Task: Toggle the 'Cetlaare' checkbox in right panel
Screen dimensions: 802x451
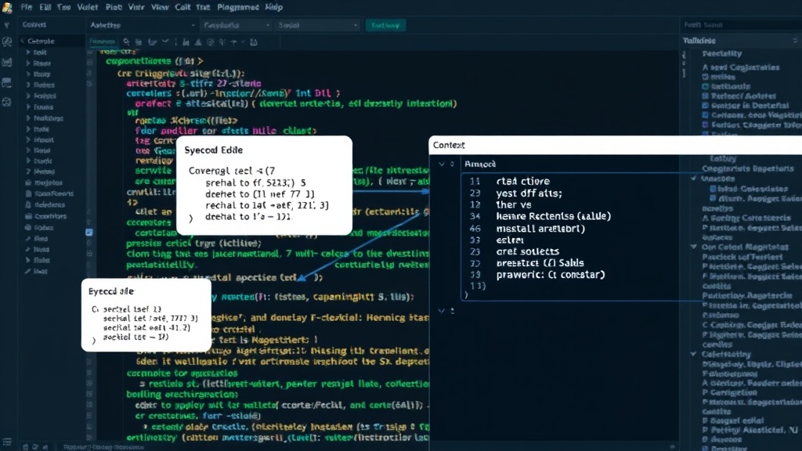Action: click(706, 115)
